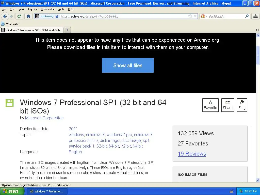Click the Flag button
This screenshot has width=260, height=195.
point(242,105)
